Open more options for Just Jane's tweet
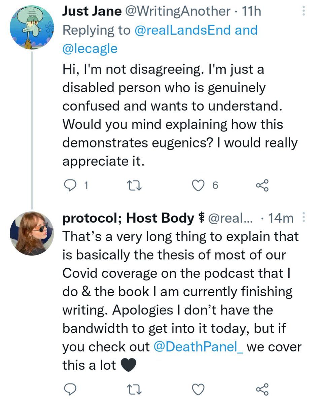320x404 pixels. 304,12
